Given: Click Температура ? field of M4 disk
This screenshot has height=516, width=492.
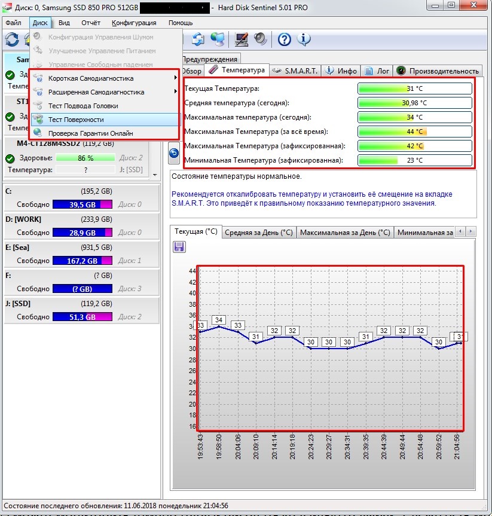Looking at the screenshot, I should coord(85,170).
